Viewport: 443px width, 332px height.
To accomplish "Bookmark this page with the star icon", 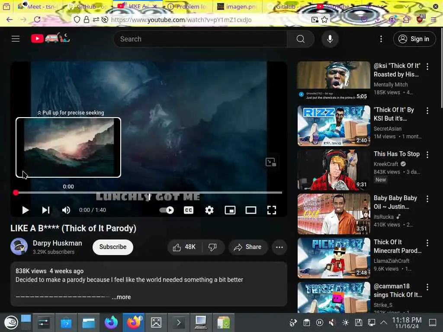I will tap(324, 19).
